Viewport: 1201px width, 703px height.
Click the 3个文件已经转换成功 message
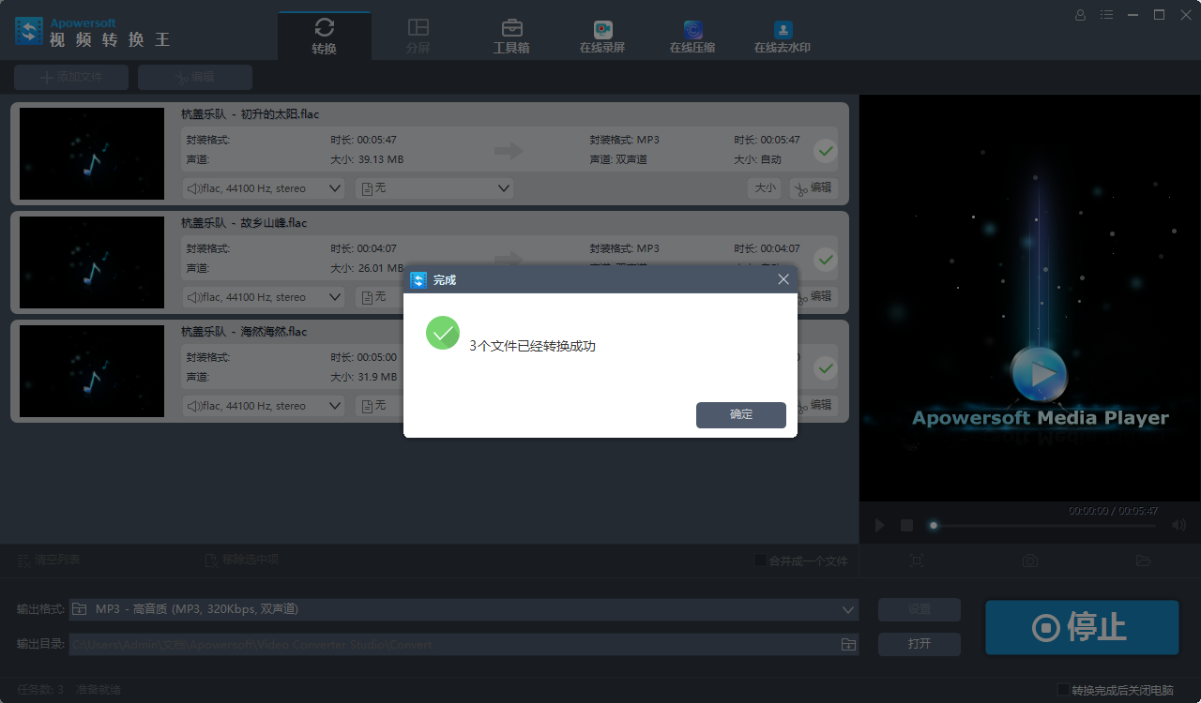tap(533, 346)
